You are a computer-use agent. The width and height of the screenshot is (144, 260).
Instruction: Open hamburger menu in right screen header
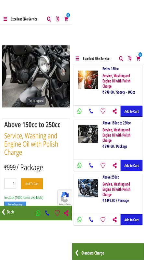pos(77,58)
